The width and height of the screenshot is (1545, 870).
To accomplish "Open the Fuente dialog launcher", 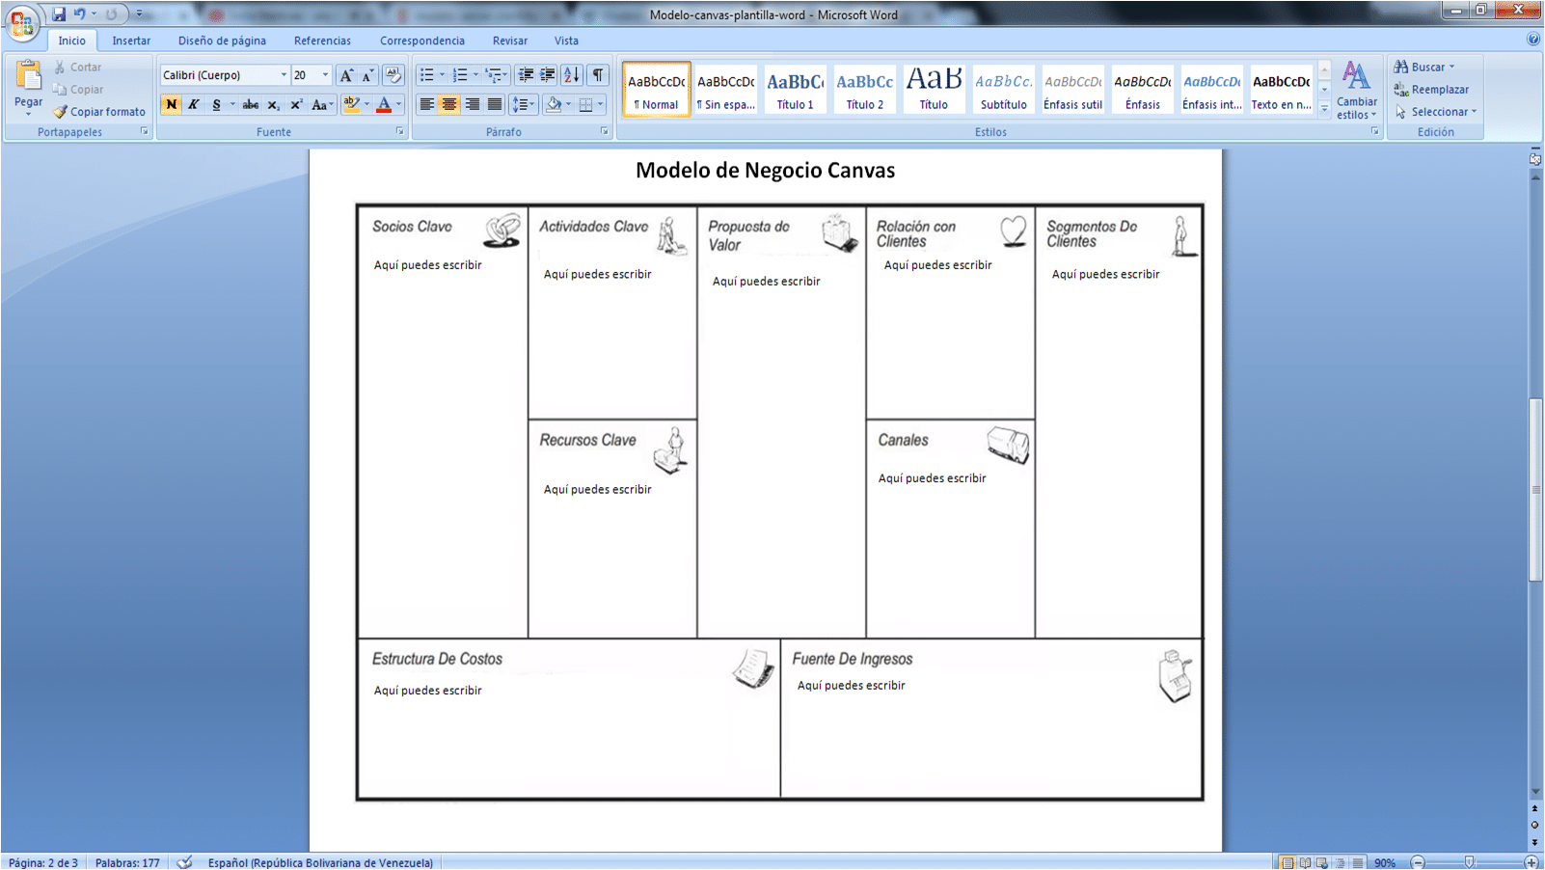I will pyautogui.click(x=400, y=131).
